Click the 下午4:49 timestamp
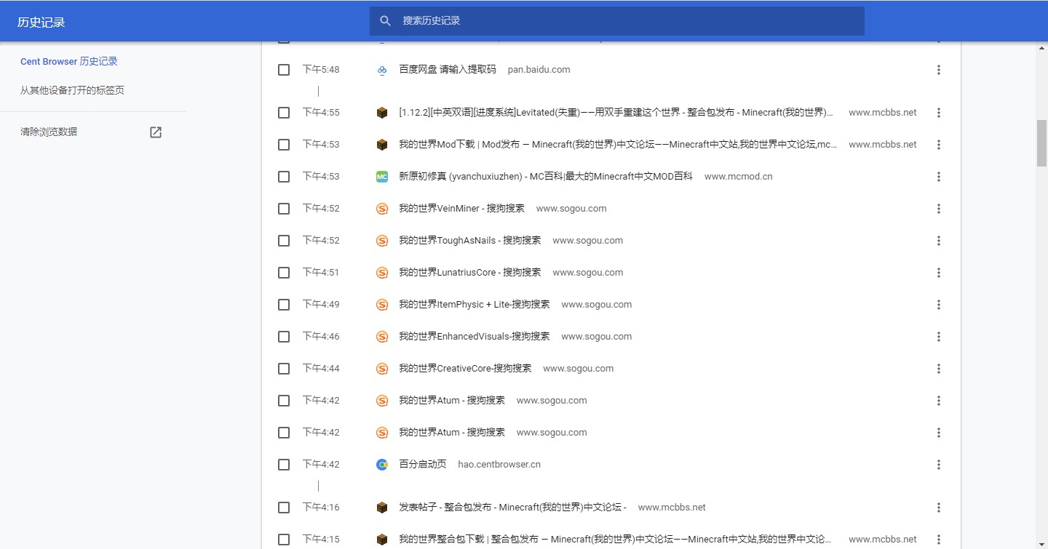The height and width of the screenshot is (549, 1048). tap(321, 305)
